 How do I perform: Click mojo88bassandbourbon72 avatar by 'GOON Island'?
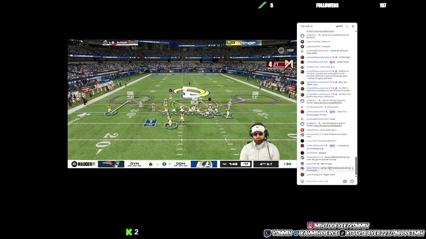pos(302,57)
